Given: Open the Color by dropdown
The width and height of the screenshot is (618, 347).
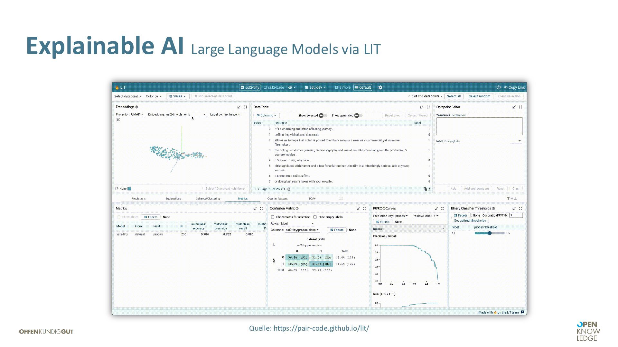Looking at the screenshot, I should pyautogui.click(x=154, y=96).
